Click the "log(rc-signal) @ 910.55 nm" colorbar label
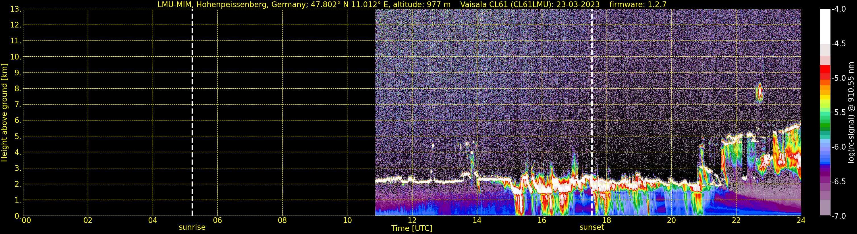Screen dimensions: 857x234 click(x=851, y=112)
